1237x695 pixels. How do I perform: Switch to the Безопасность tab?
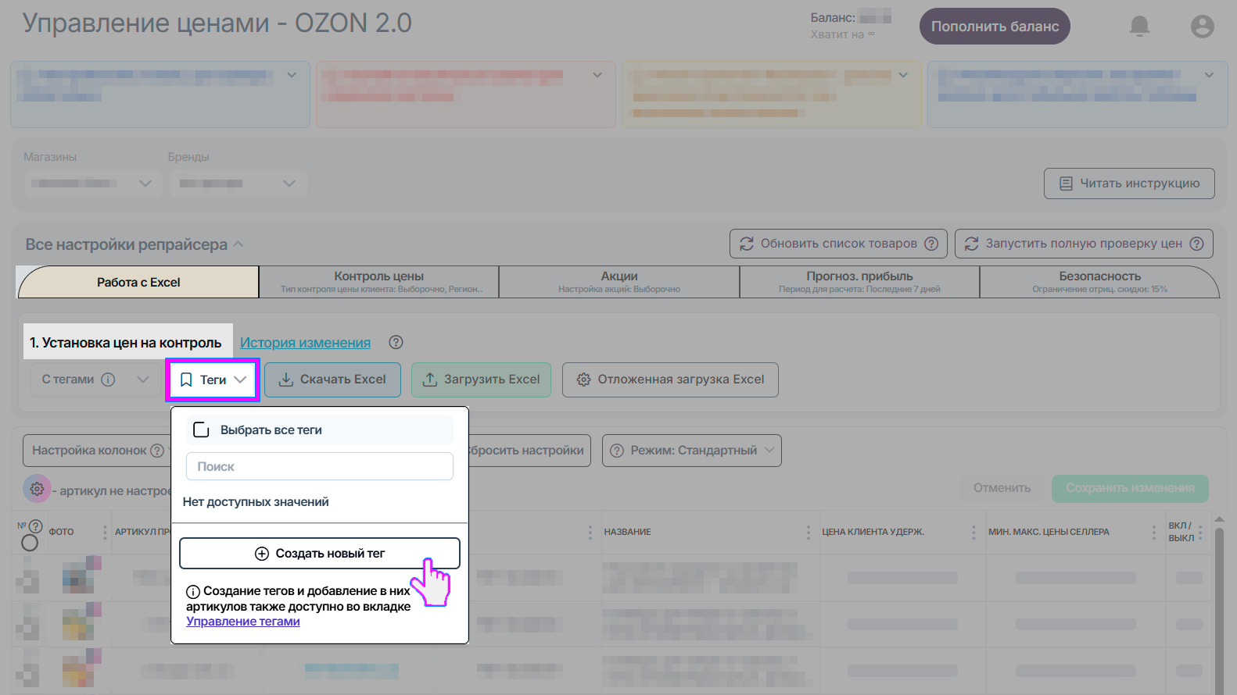pos(1099,282)
